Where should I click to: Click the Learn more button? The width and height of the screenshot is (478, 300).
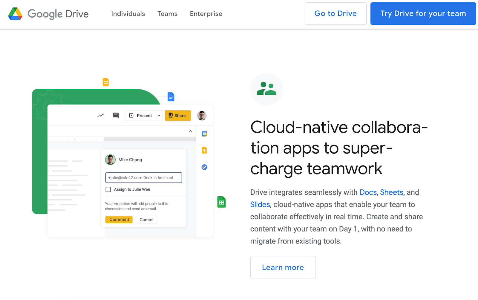click(283, 267)
